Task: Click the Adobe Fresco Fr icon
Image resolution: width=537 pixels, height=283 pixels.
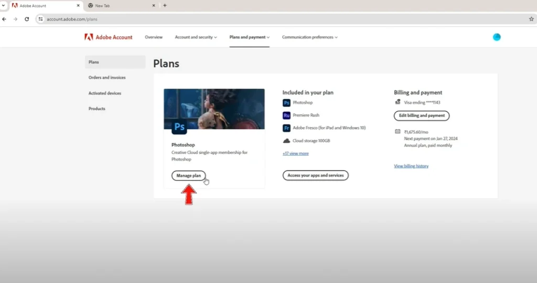Action: [x=286, y=128]
